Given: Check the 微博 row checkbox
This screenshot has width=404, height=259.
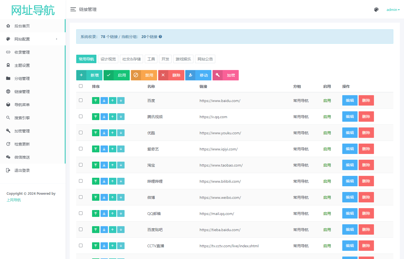Looking at the screenshot, I should (81, 197).
